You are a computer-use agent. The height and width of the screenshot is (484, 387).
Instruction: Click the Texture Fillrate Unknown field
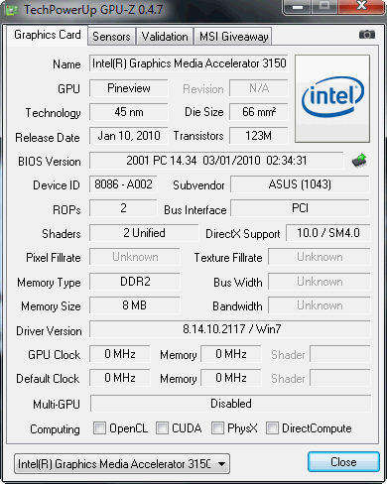point(320,257)
